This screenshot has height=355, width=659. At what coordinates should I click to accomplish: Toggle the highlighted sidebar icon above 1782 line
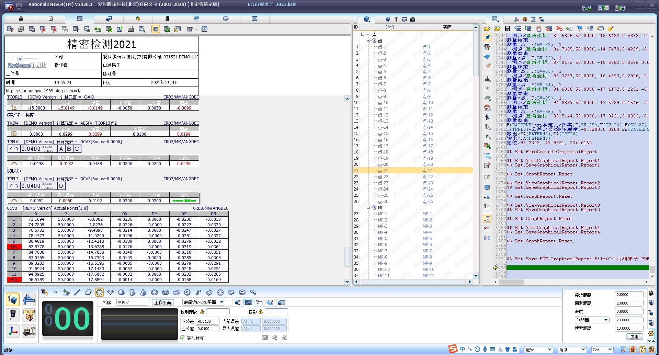pos(487,219)
